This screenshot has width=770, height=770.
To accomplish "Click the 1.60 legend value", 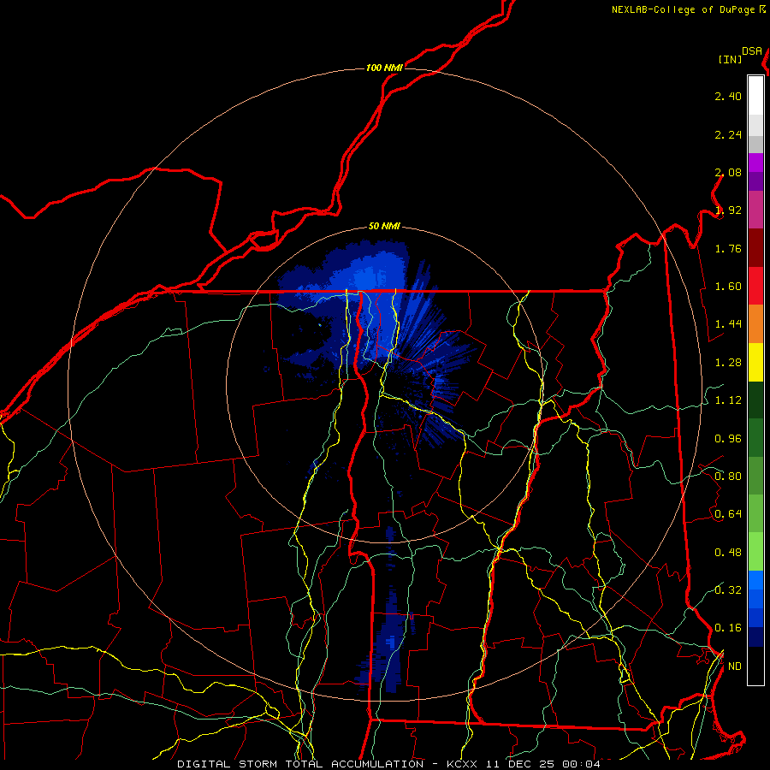I will [x=728, y=287].
